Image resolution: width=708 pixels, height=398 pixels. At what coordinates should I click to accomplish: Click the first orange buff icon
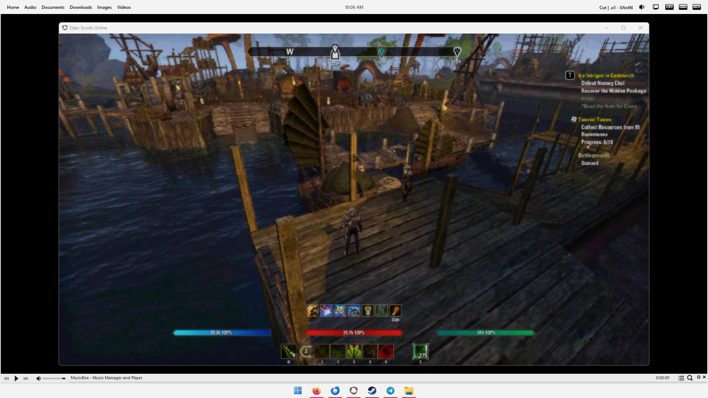click(312, 311)
